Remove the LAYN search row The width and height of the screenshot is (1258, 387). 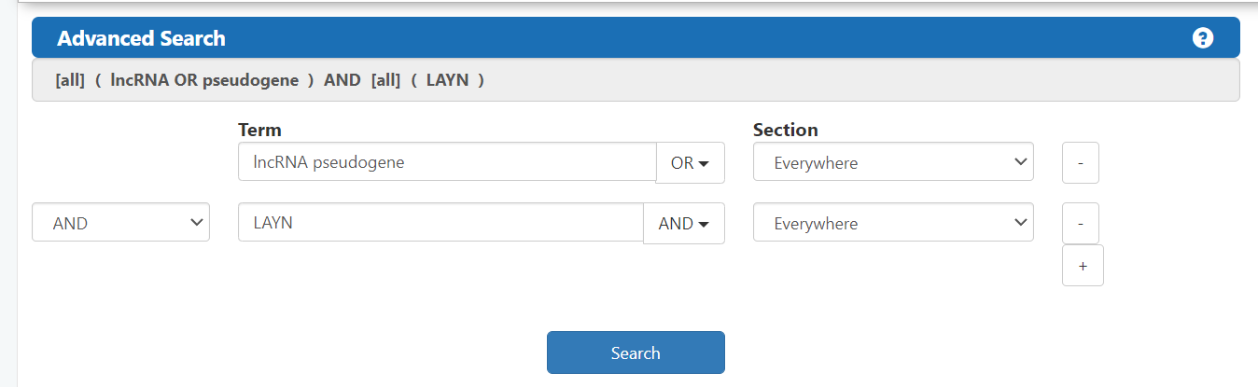[1080, 224]
